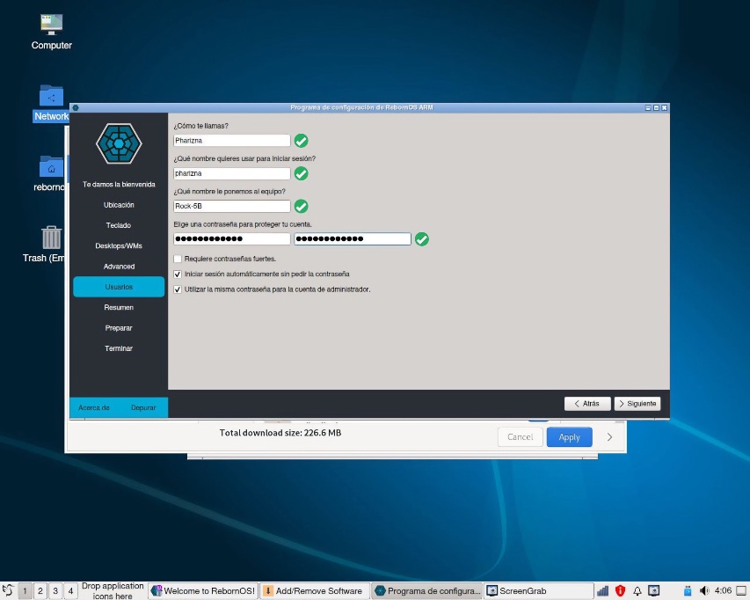The image size is (750, 600).
Task: Click green checkmark beside login name field
Action: point(301,173)
